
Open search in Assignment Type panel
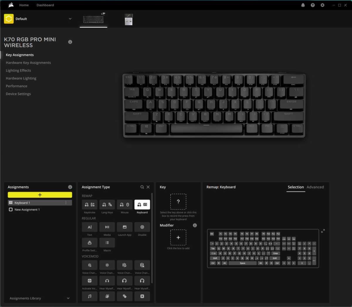click(142, 187)
